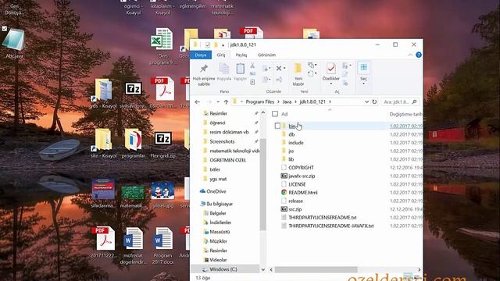The height and width of the screenshot is (281, 500).
Task: Go up one folder level arrow
Action: tap(226, 102)
